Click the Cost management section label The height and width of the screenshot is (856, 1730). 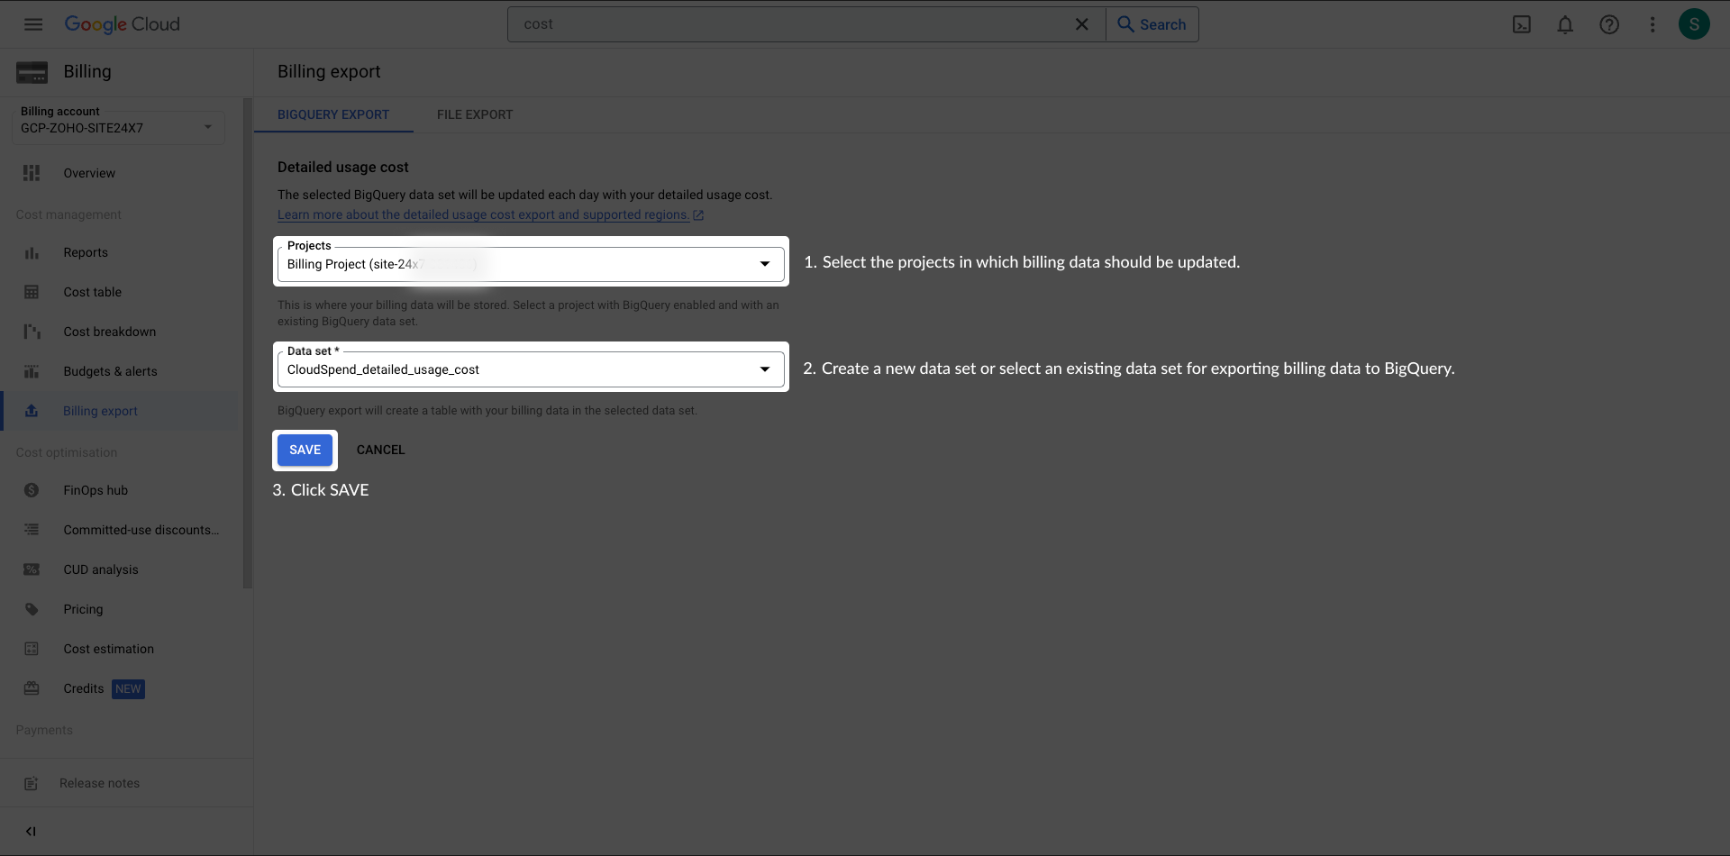click(x=68, y=214)
